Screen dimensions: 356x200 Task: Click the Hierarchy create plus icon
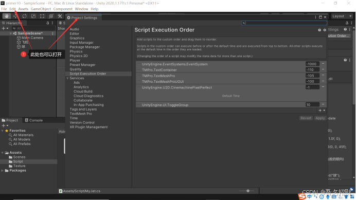click(4, 28)
